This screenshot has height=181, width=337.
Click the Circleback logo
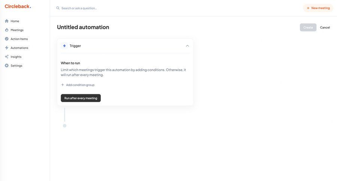point(18,6)
